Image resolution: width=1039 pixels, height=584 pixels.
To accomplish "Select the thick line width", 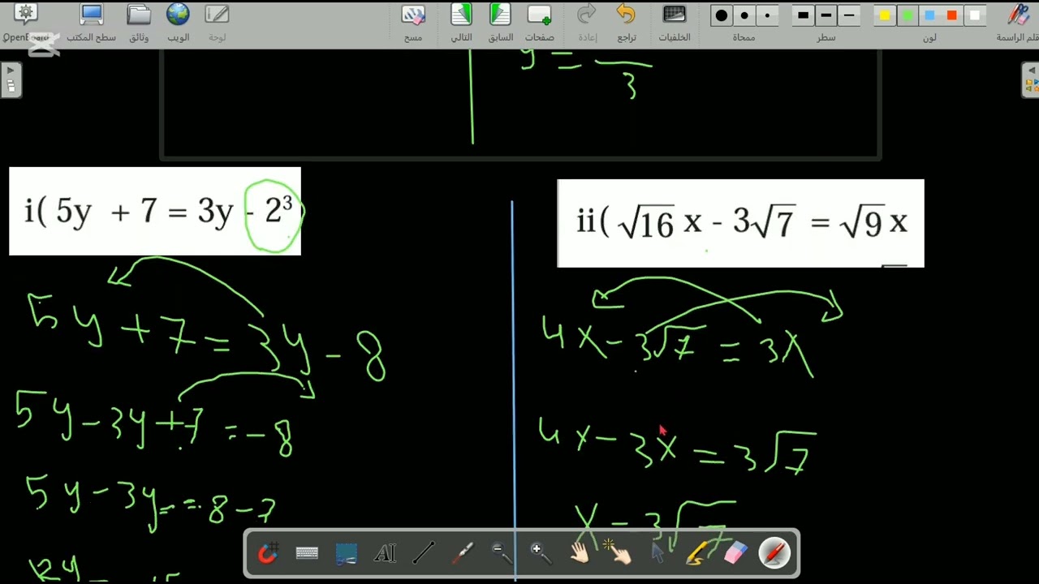I will pyautogui.click(x=803, y=15).
